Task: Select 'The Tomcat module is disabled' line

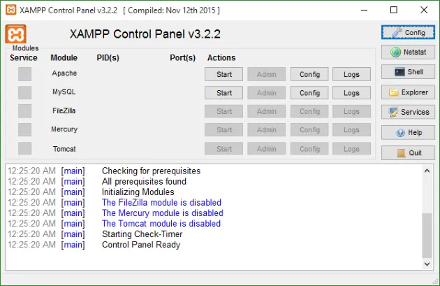Action: tap(161, 224)
